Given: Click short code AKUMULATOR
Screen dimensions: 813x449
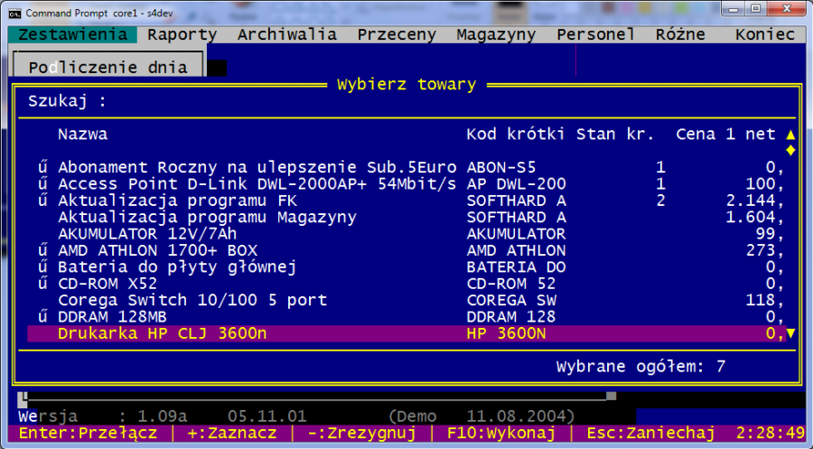Looking at the screenshot, I should (516, 233).
